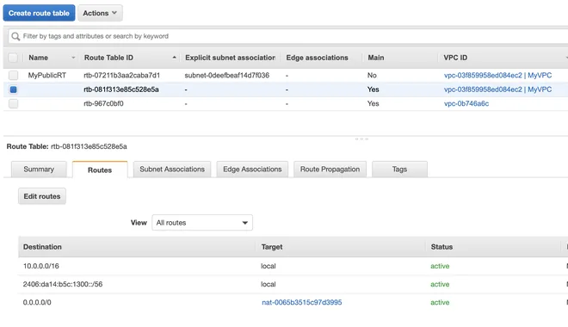Open the nat-0065b3515c97d3995 target link
568x327 pixels.
click(x=302, y=302)
